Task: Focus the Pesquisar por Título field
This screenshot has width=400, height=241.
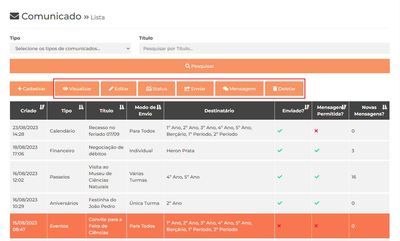Action: pyautogui.click(x=264, y=48)
